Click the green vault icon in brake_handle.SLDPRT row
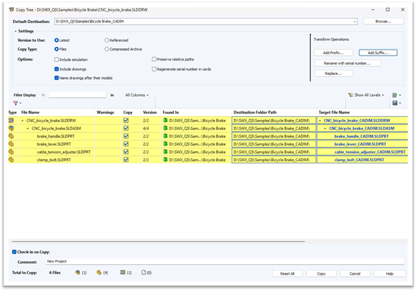417x291 pixels. pyautogui.click(x=165, y=136)
